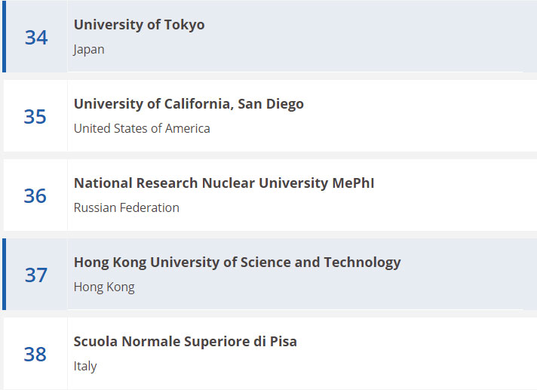Select the United States of America label
The image size is (537, 390).
pyautogui.click(x=142, y=128)
